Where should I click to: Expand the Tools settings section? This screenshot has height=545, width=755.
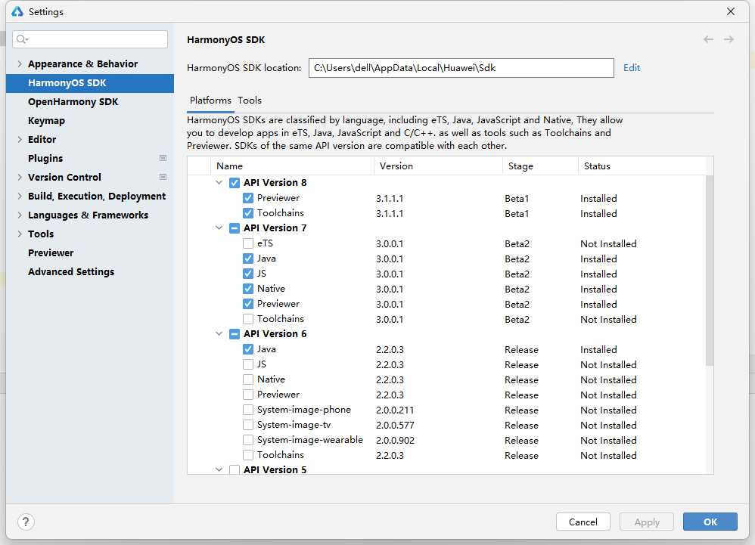click(x=20, y=234)
